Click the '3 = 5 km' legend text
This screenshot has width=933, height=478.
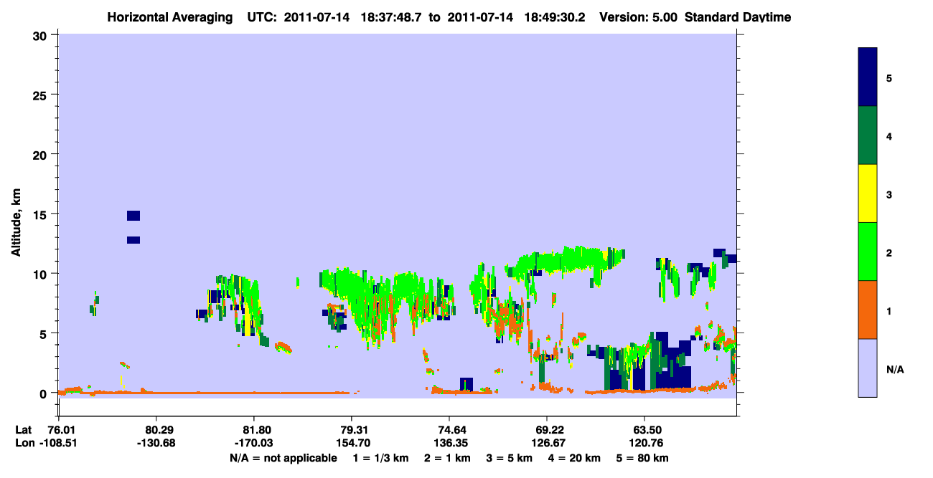click(x=509, y=458)
